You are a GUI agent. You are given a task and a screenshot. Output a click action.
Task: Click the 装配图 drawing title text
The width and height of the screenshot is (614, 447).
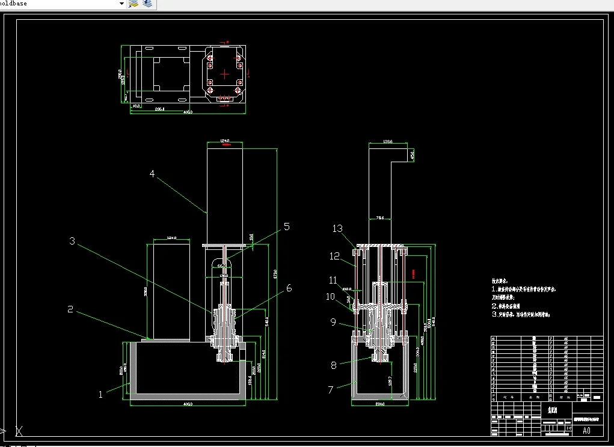552,410
